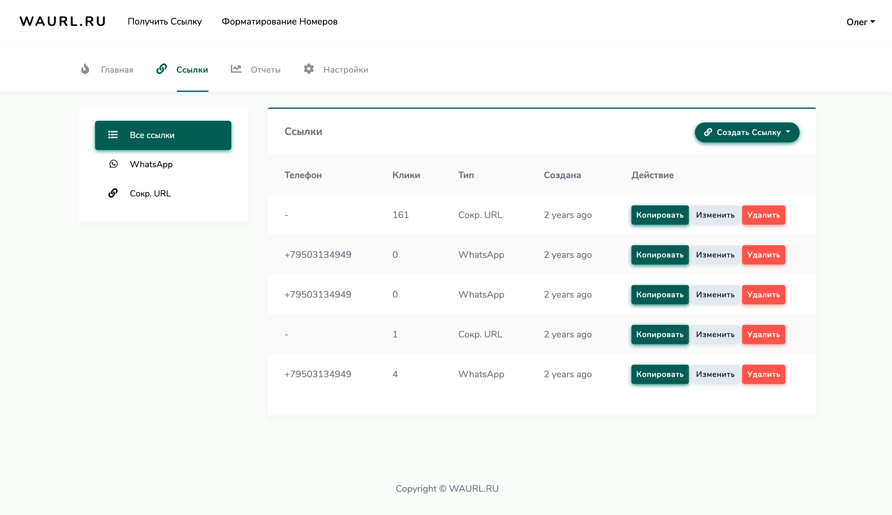Click the gear icon beside Настройки
Image resolution: width=892 pixels, height=515 pixels.
pos(309,69)
